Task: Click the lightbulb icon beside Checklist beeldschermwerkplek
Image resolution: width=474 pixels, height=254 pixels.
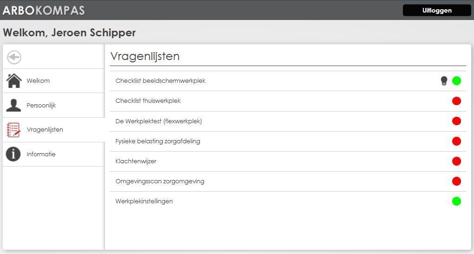Action: 444,81
